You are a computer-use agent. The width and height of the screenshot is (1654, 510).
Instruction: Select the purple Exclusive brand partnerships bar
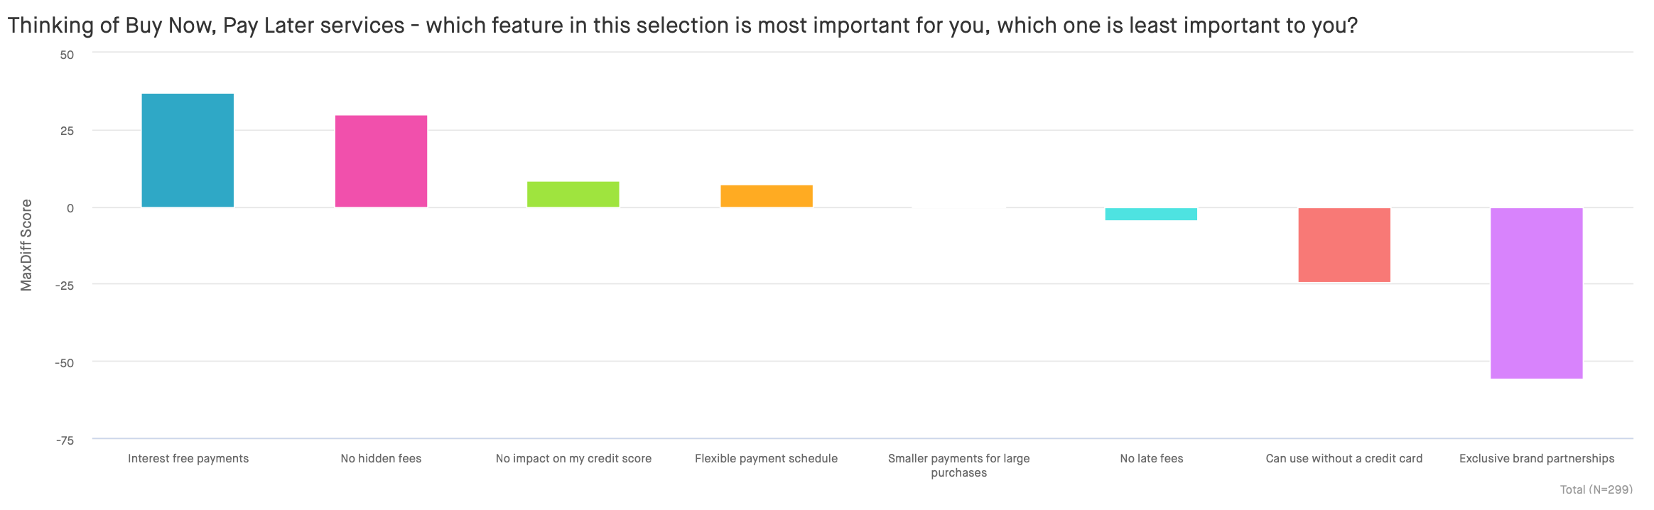click(1537, 293)
